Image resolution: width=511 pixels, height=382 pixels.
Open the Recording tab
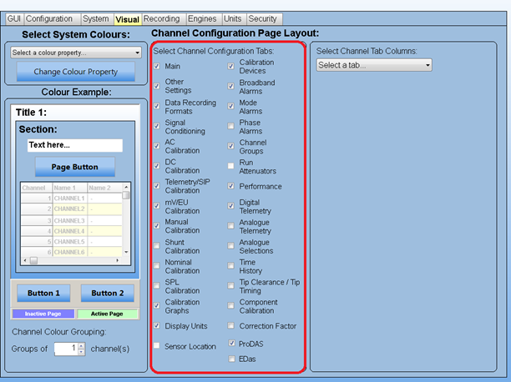(x=164, y=19)
